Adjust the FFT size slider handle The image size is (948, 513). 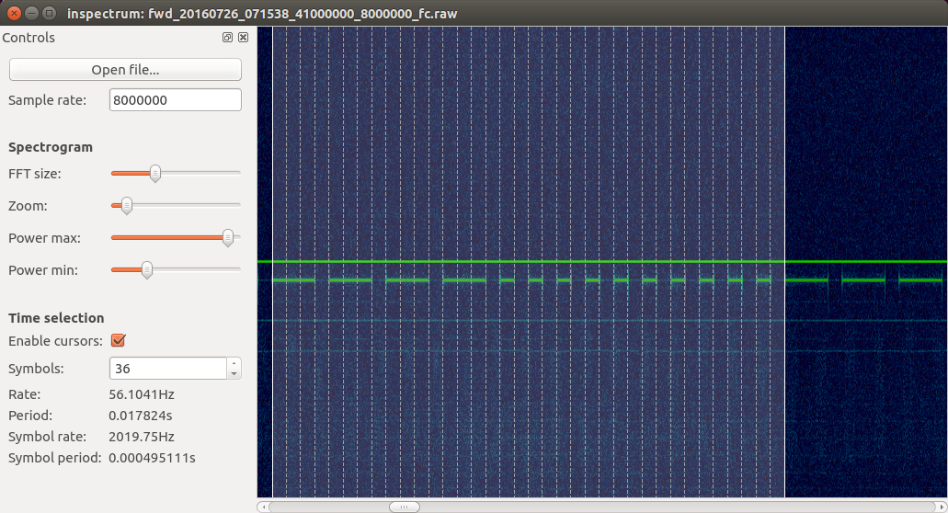click(x=155, y=174)
